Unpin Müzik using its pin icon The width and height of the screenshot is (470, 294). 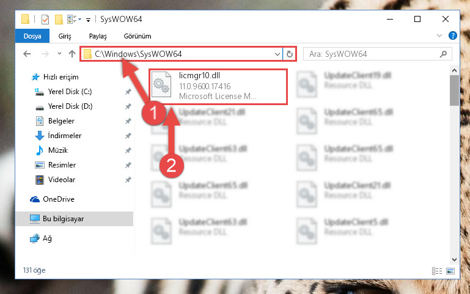pos(128,150)
